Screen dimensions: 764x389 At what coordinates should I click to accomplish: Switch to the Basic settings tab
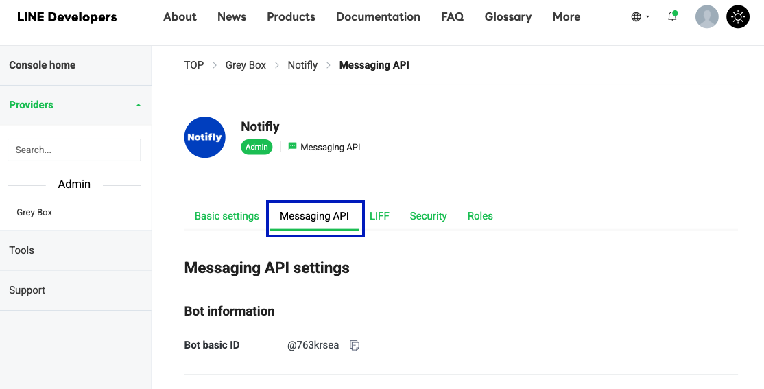pos(226,216)
